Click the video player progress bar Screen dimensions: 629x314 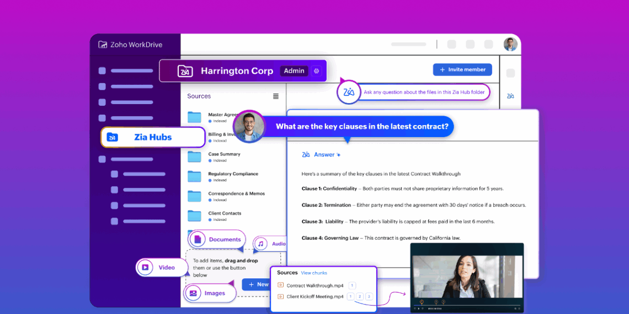467,305
